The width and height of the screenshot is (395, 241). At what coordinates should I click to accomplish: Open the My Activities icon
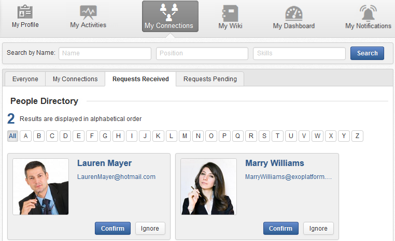tap(88, 12)
